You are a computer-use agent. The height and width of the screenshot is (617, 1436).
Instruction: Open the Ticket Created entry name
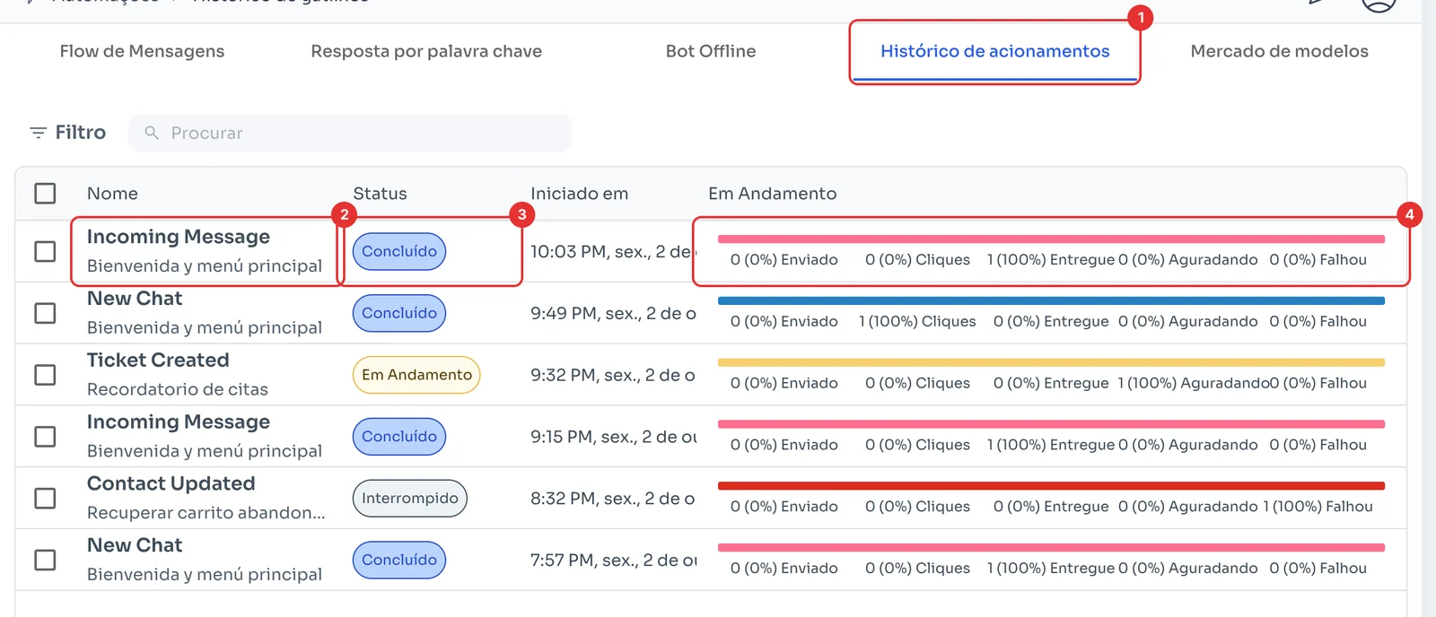[x=158, y=361]
